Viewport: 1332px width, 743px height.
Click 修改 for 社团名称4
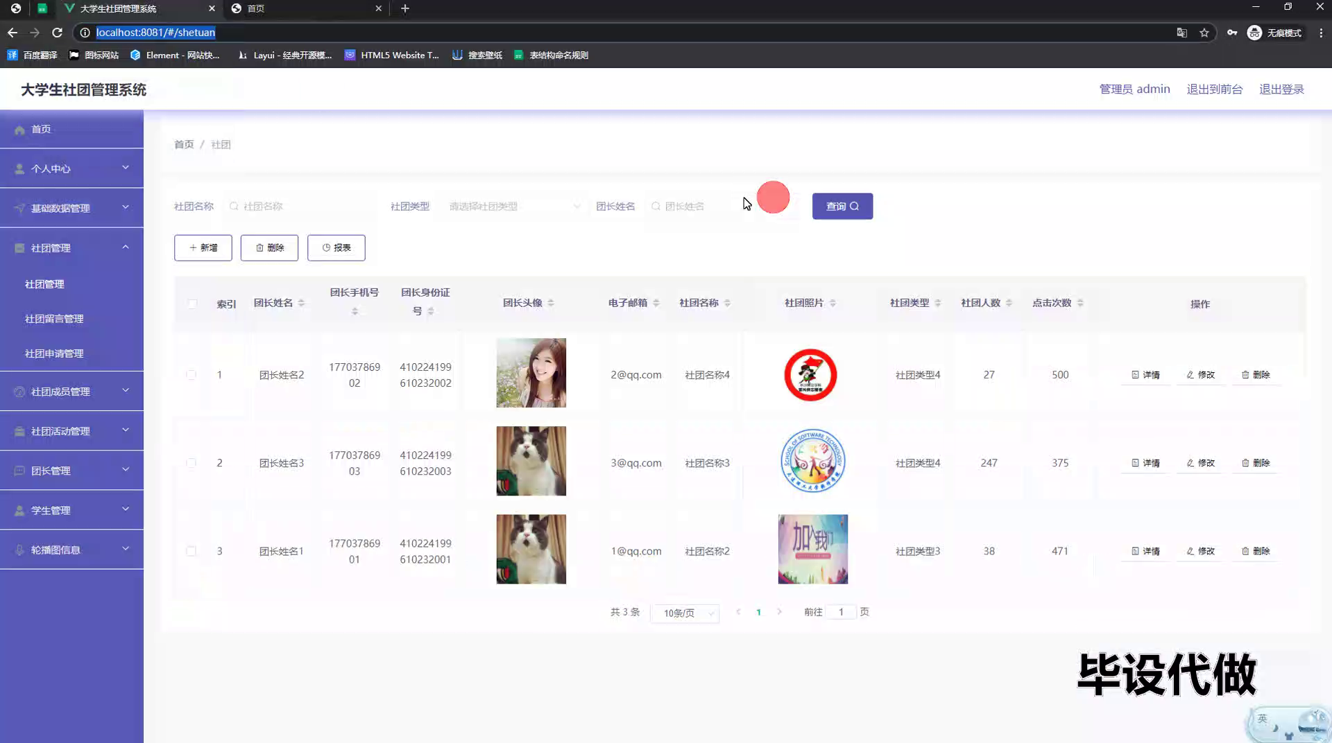coord(1200,374)
